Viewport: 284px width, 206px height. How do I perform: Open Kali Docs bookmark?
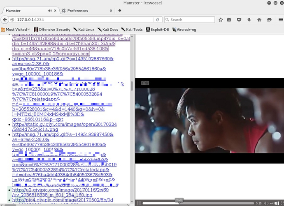pos(108,30)
